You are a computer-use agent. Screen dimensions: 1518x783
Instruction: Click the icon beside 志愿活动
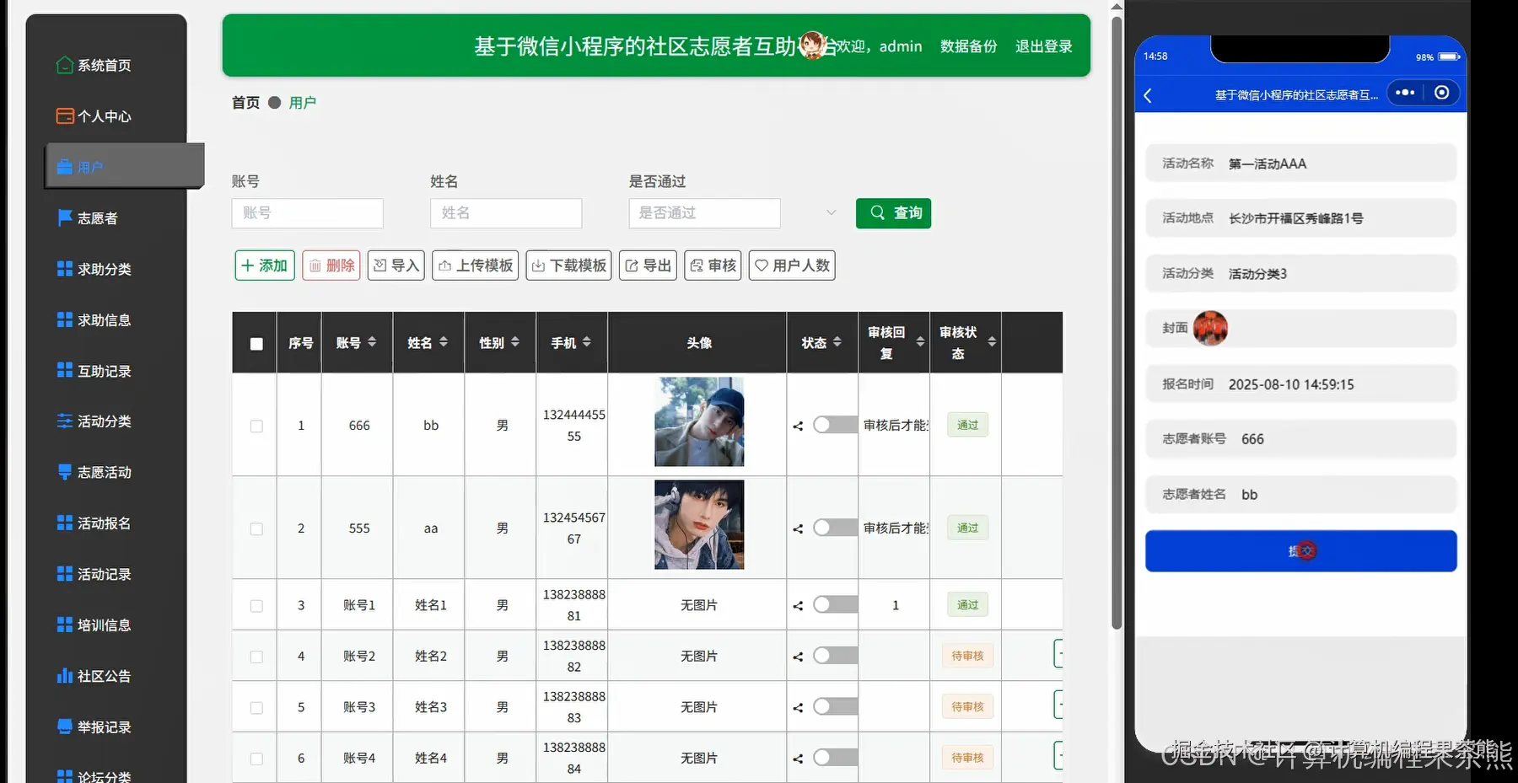[65, 472]
